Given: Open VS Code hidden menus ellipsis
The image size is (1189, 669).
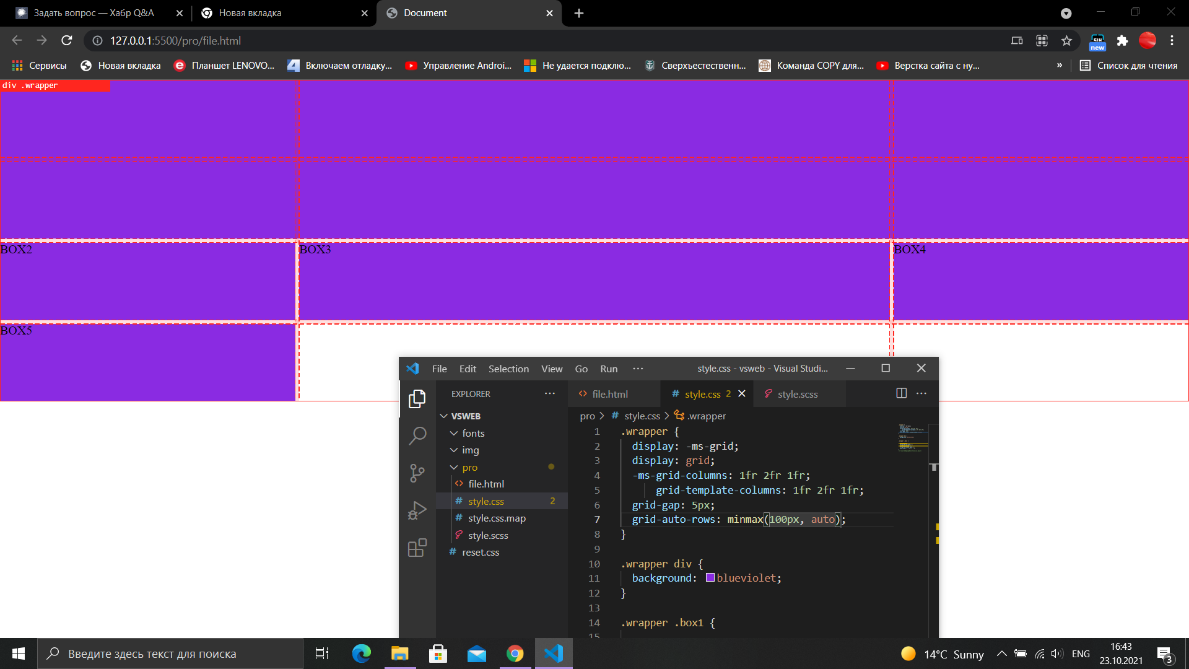Looking at the screenshot, I should (x=638, y=369).
